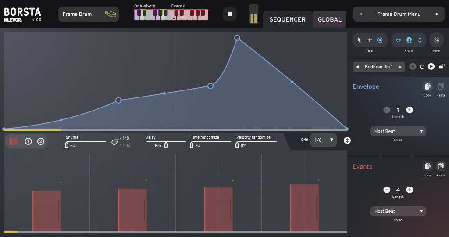Image resolution: width=449 pixels, height=237 pixels.
Task: Adjust the Delay slider handle
Action: (166, 145)
